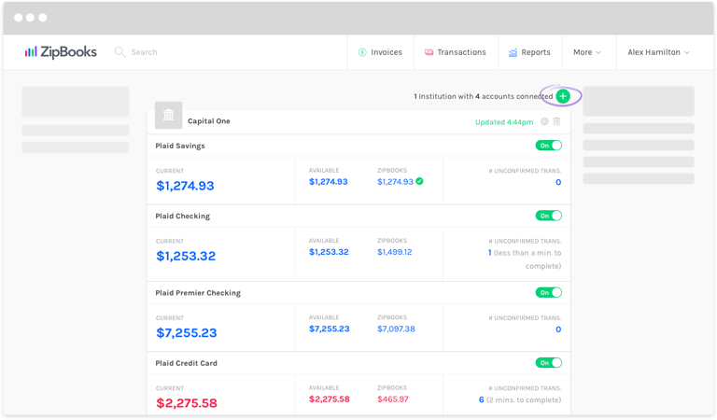
Task: Click ZipBooks balance $1,499.12
Action: coord(395,252)
